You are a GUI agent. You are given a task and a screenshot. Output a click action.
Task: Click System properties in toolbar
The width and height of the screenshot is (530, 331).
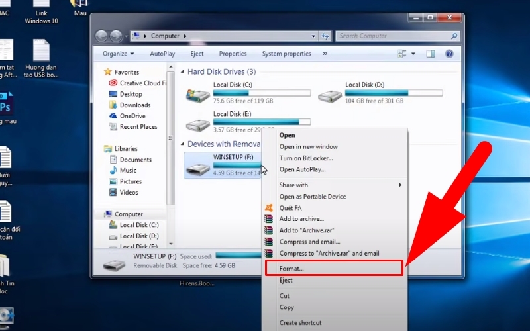[286, 54]
